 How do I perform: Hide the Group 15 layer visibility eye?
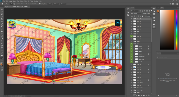(x=131, y=19)
